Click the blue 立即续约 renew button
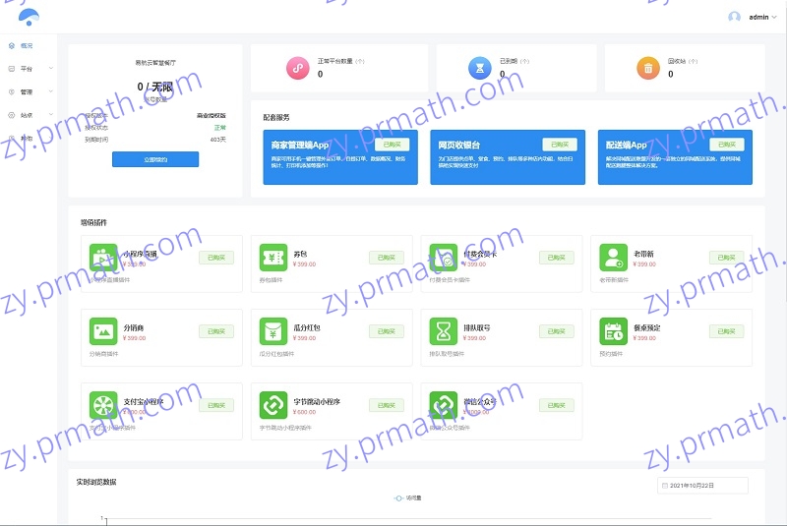Viewport: 787px width, 526px height. (x=155, y=159)
